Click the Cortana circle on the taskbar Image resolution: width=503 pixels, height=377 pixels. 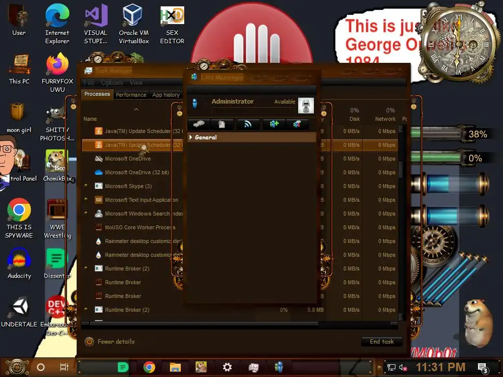tap(41, 367)
